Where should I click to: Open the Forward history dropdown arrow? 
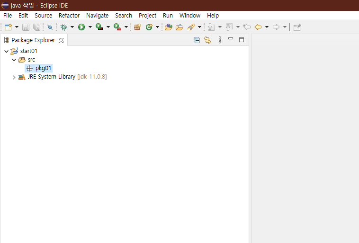pos(285,27)
